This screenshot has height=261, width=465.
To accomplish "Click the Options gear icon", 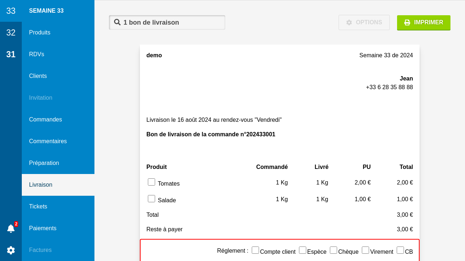I will (x=349, y=22).
